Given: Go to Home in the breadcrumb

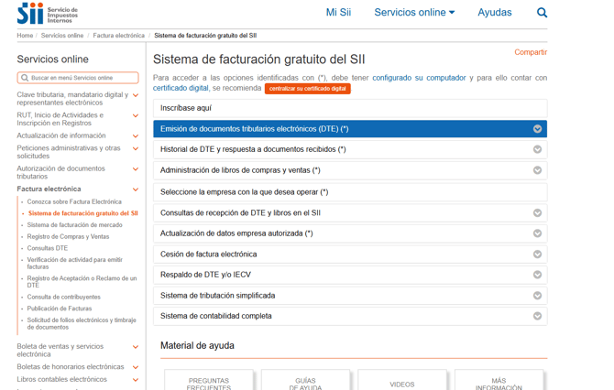Looking at the screenshot, I should point(25,36).
